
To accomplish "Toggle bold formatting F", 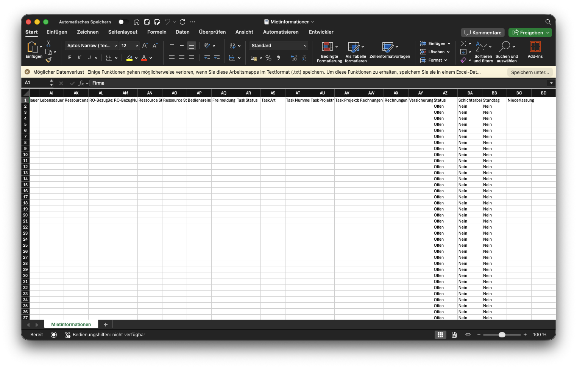I will tap(70, 58).
